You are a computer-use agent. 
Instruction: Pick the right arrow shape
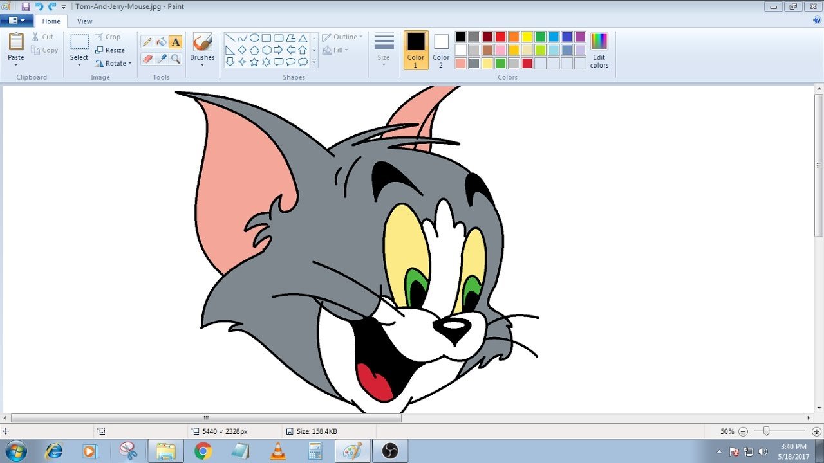pos(279,50)
